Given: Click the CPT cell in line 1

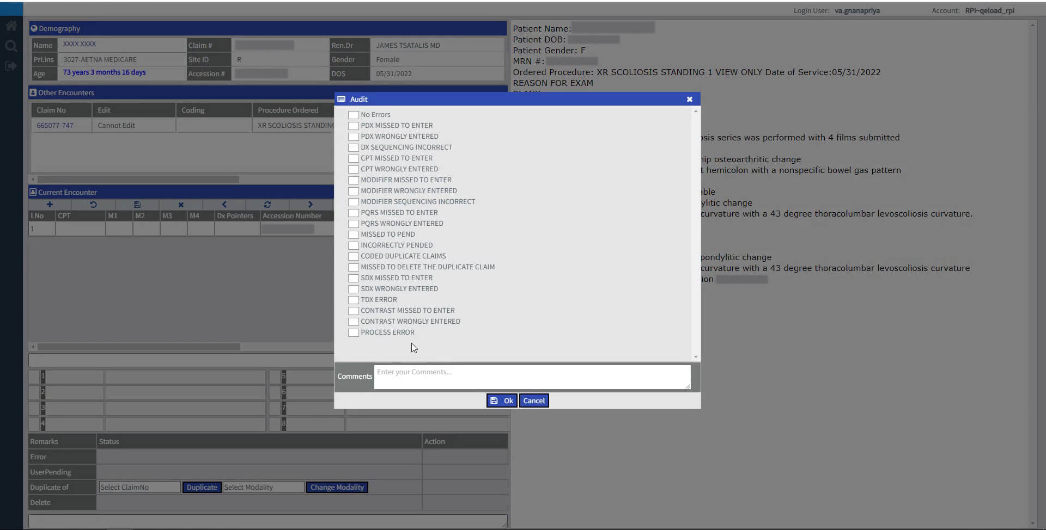Looking at the screenshot, I should tap(80, 229).
